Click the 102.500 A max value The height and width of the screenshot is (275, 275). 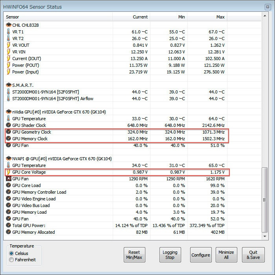215,59
